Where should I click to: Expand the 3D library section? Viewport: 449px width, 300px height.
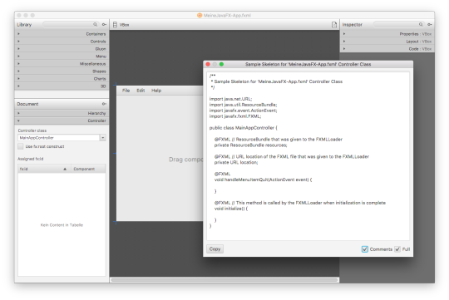pos(62,86)
